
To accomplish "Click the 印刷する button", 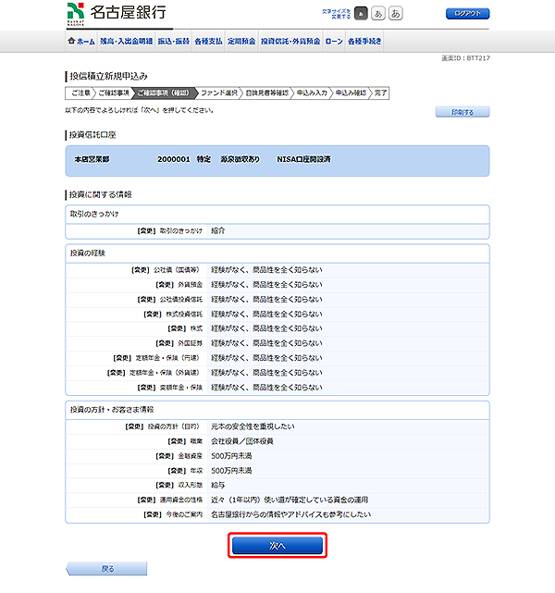I will tap(462, 112).
